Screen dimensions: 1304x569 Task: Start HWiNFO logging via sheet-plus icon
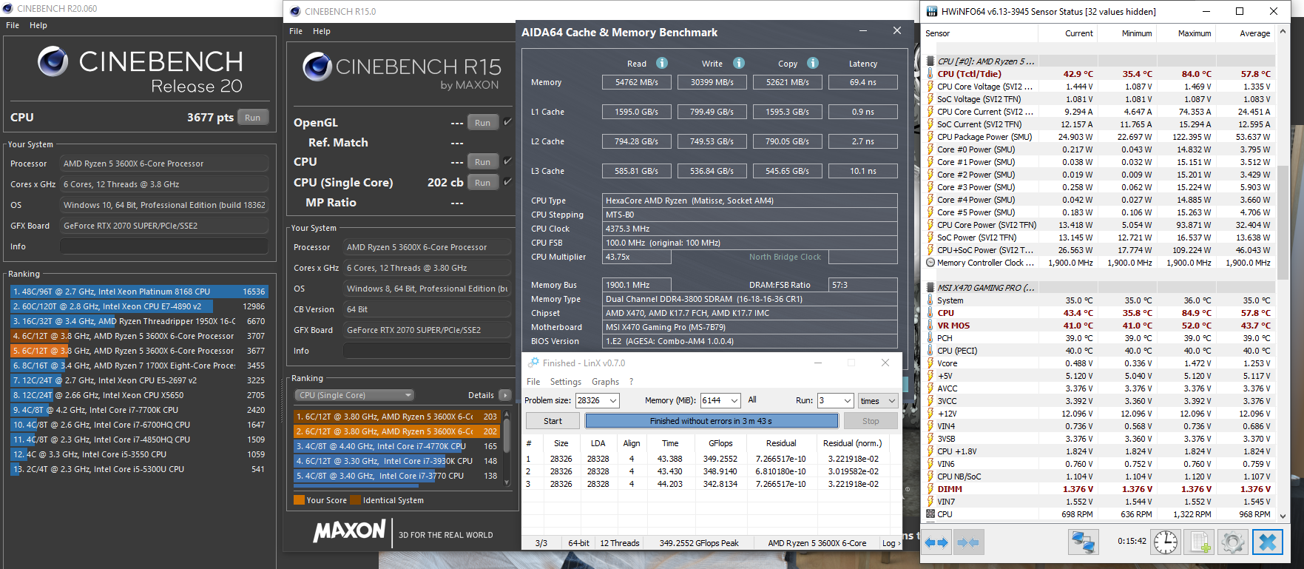(1198, 542)
